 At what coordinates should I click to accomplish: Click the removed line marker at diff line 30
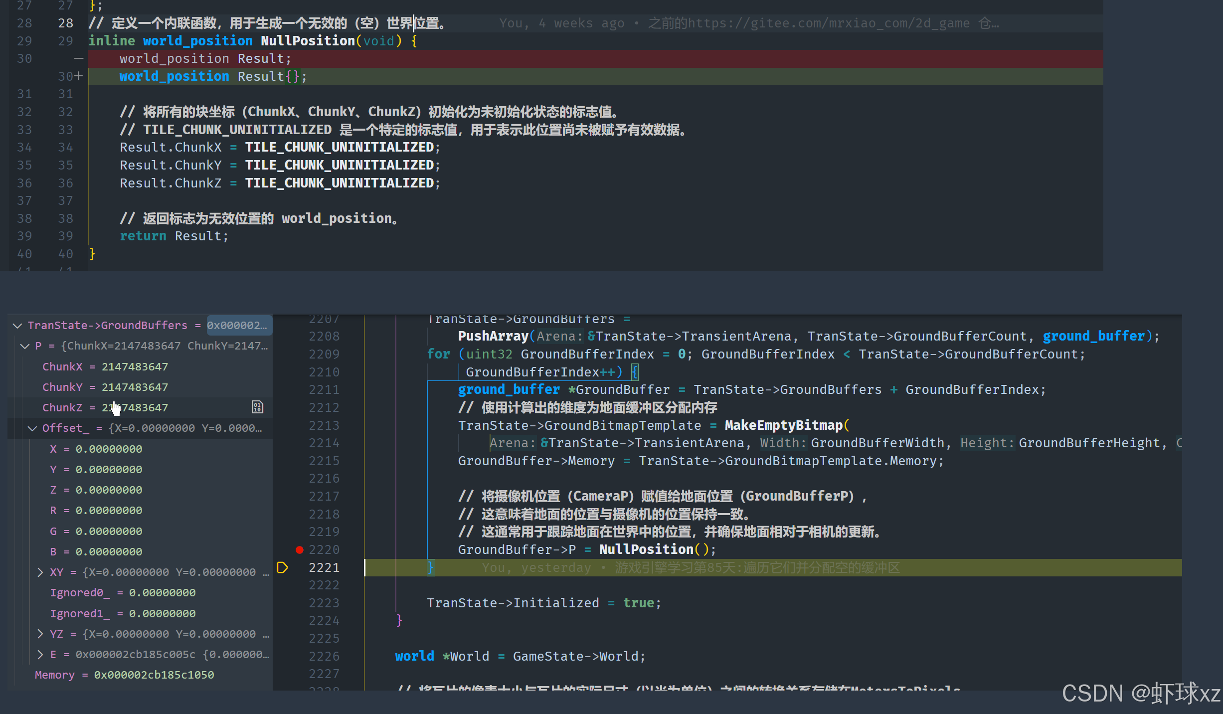pos(78,59)
